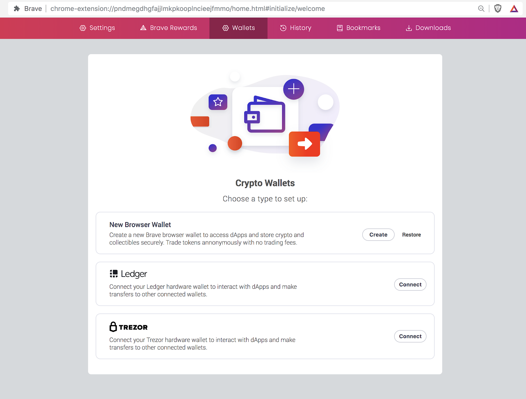Click the extension puzzle piece icon

(x=17, y=9)
